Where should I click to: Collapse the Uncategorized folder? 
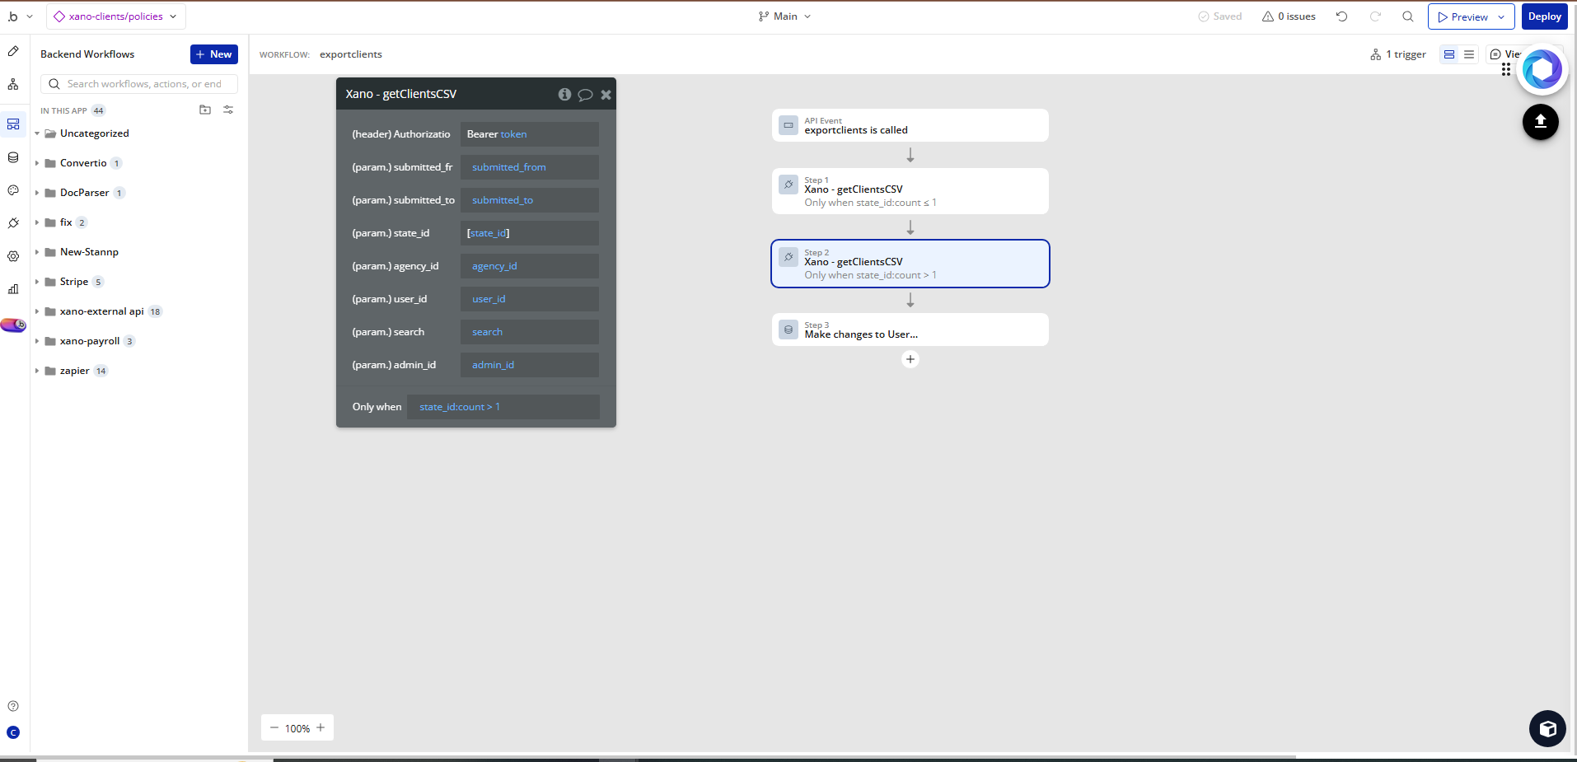(x=37, y=133)
